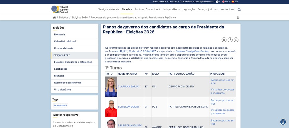Open Legislação menu
This screenshot has height=128, width=289.
[189, 9]
